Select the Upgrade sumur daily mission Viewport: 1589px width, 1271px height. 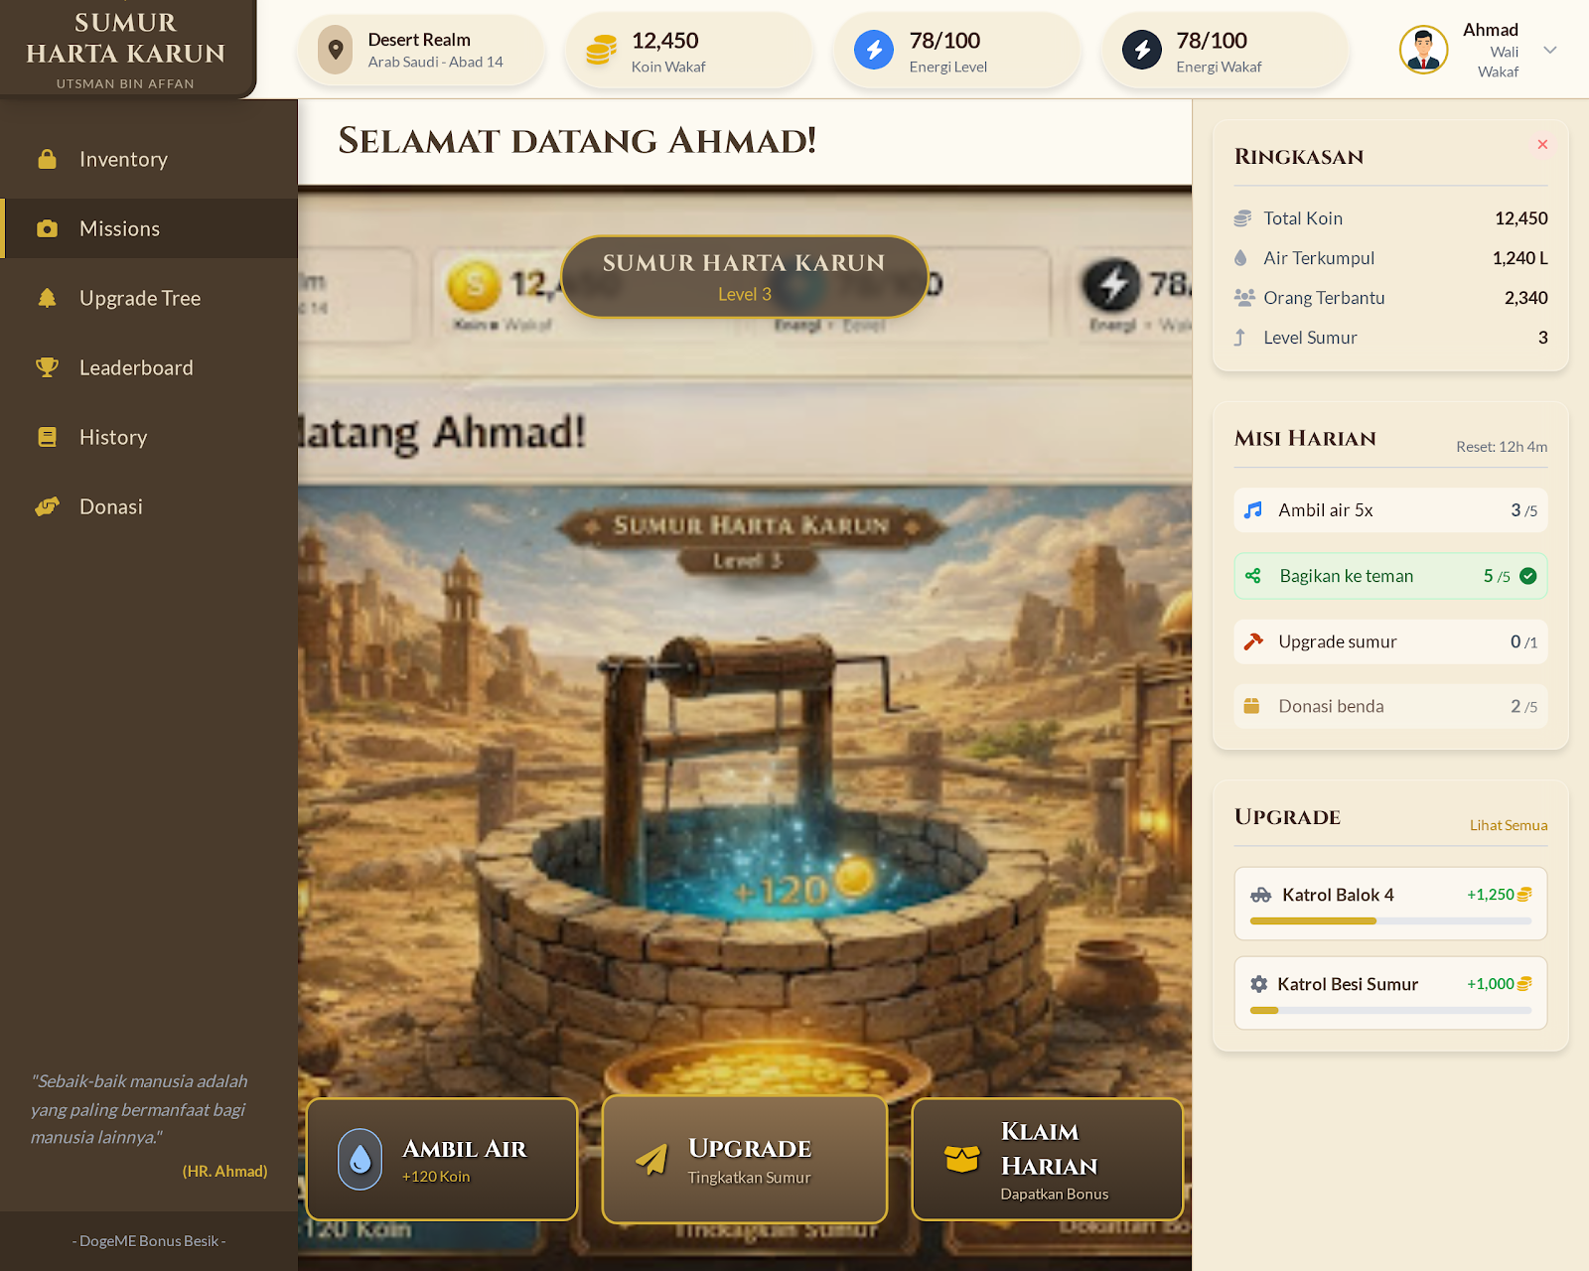[1390, 641]
